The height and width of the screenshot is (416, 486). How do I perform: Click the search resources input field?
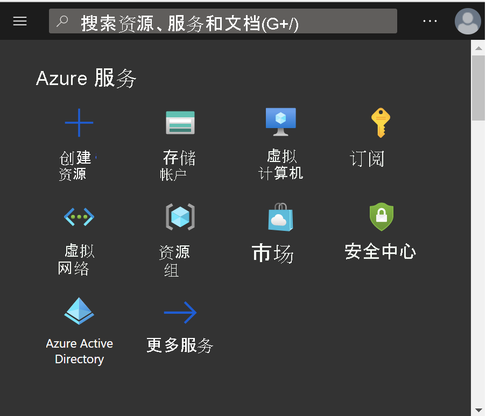[223, 21]
